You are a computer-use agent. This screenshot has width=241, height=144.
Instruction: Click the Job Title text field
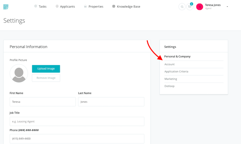[77, 121]
